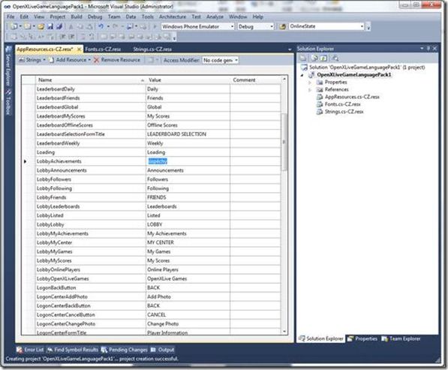Click the Refresh icon in Solution Explorer toolbar
Viewport: 448px width, 370px height.
[x=323, y=59]
